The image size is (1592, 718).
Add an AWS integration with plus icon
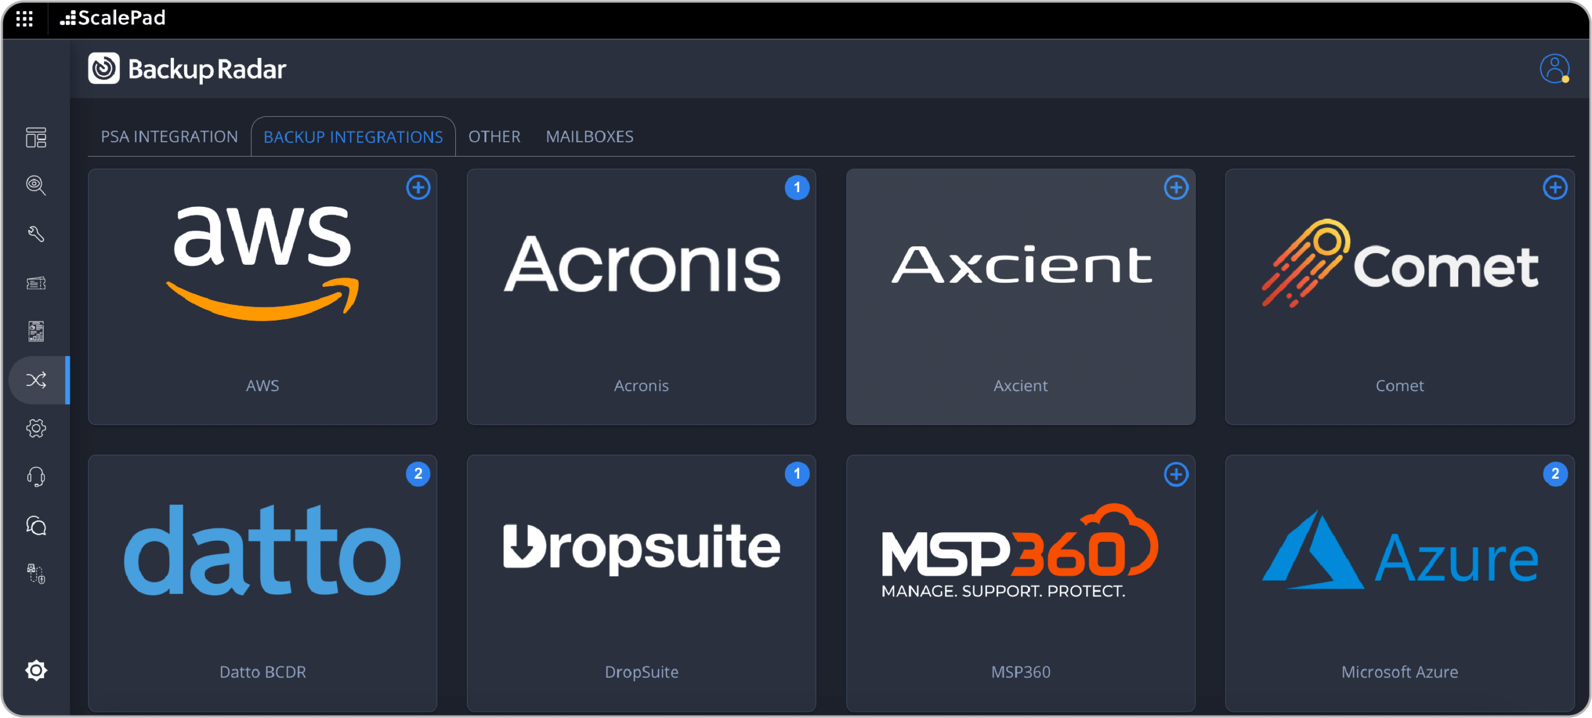(418, 188)
